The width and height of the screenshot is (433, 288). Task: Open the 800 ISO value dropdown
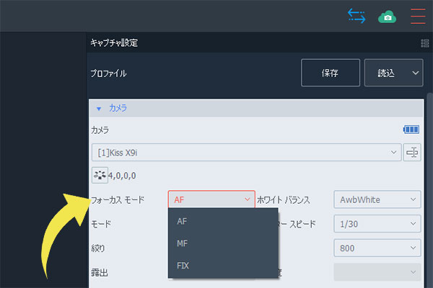(x=376, y=248)
